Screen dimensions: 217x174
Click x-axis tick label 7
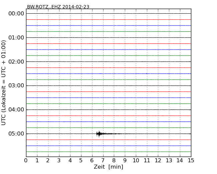point(103,161)
